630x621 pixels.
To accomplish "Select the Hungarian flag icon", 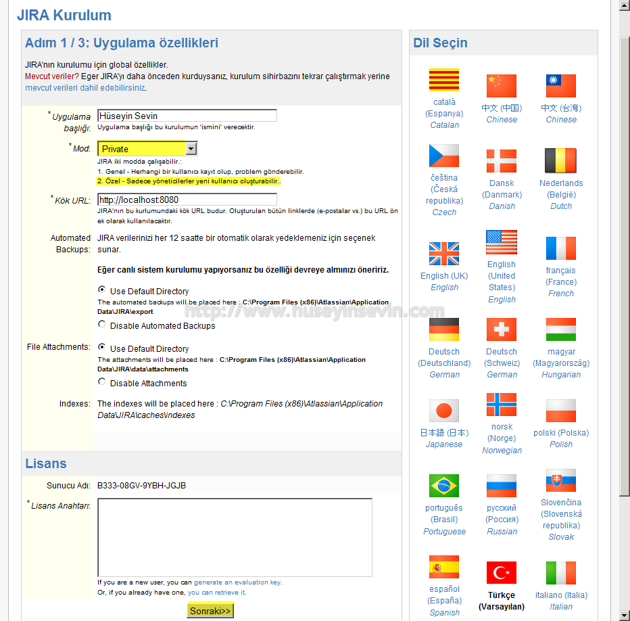I will click(561, 329).
